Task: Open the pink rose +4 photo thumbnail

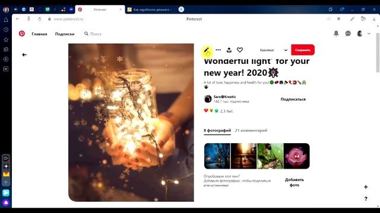Action: click(x=297, y=156)
